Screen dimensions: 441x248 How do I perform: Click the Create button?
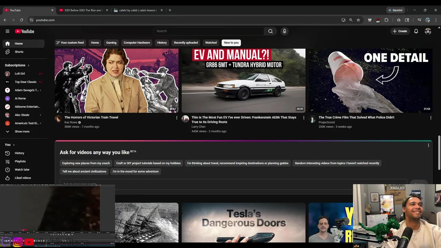(400, 31)
